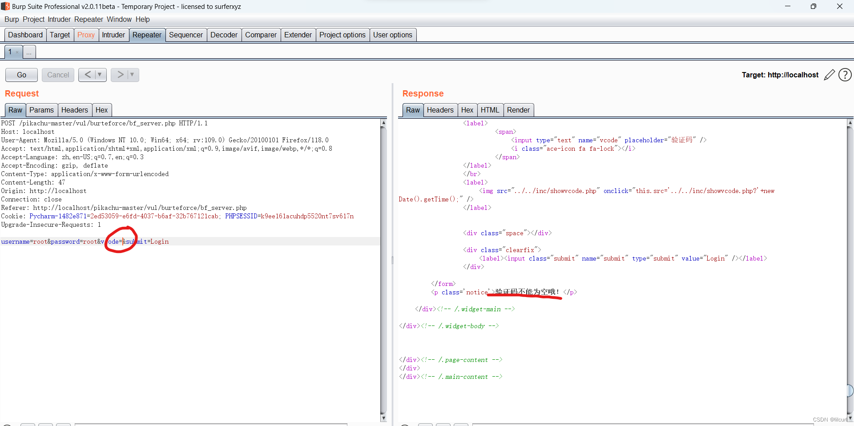This screenshot has height=426, width=854.
Task: Close Repeater tab 1 with the x
Action: coord(17,52)
